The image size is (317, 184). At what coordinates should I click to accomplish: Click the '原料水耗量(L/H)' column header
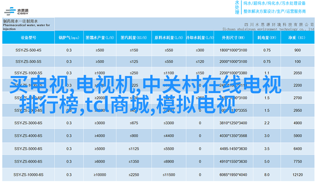[169, 38]
